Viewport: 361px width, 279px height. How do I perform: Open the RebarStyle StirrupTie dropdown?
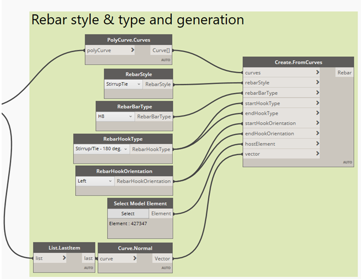click(x=123, y=85)
